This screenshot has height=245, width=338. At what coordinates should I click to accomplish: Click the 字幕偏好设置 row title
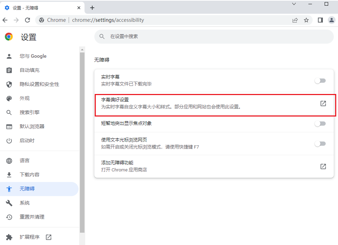coord(115,100)
